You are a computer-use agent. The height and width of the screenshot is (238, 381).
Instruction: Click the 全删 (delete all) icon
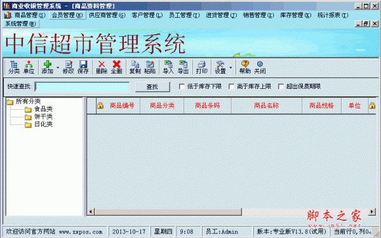tap(116, 67)
